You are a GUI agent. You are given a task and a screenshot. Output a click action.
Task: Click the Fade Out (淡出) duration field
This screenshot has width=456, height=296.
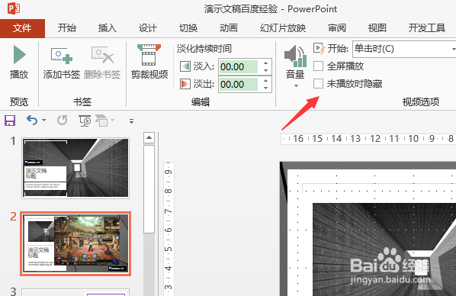click(x=238, y=85)
